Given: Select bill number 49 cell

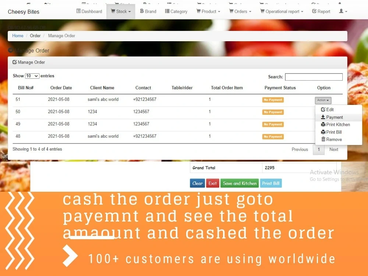Looking at the screenshot, I should click(18, 124).
